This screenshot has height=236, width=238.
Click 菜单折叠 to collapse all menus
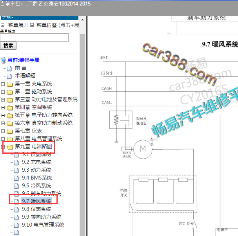pos(47,25)
